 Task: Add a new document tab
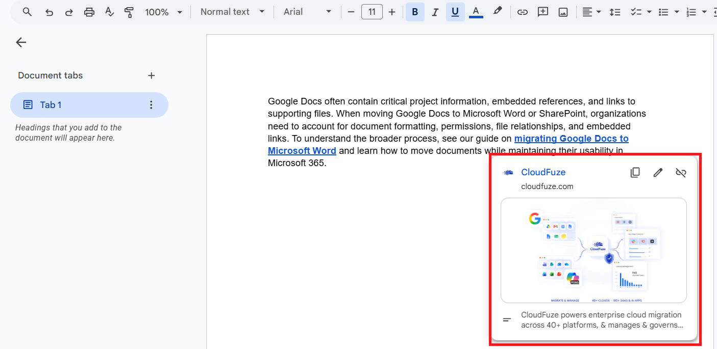tap(151, 75)
